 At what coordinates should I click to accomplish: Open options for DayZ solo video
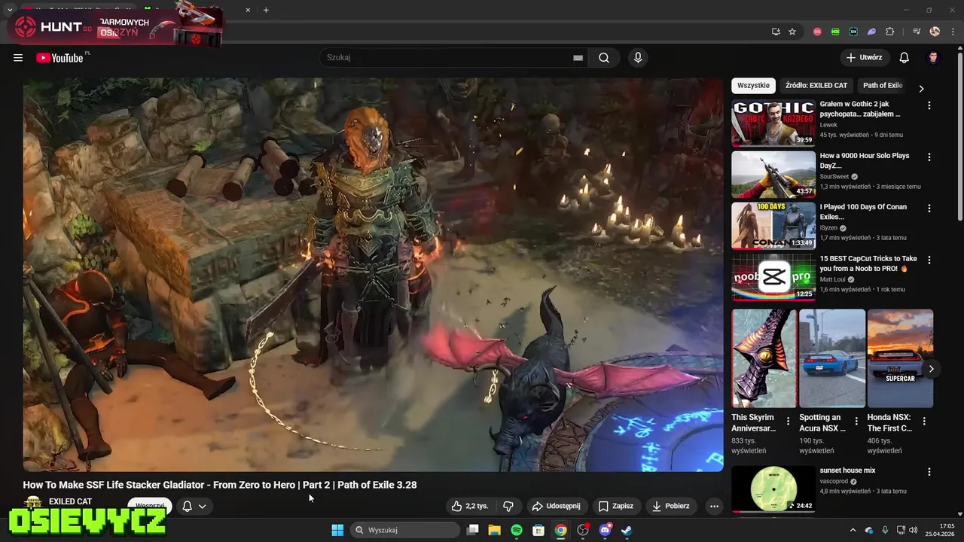[929, 157]
